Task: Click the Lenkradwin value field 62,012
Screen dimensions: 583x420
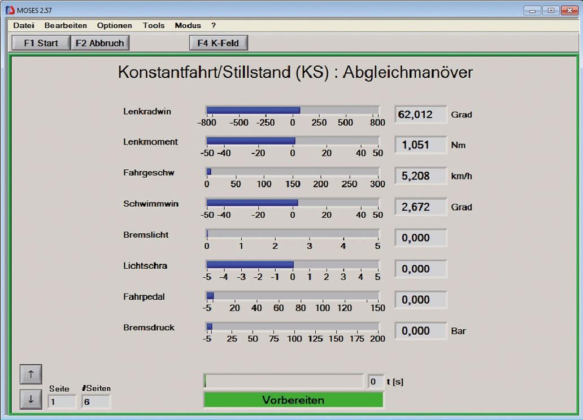Action: point(420,115)
